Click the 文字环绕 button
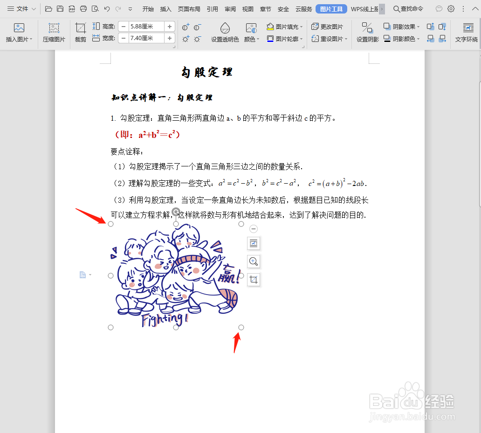 pos(466,33)
